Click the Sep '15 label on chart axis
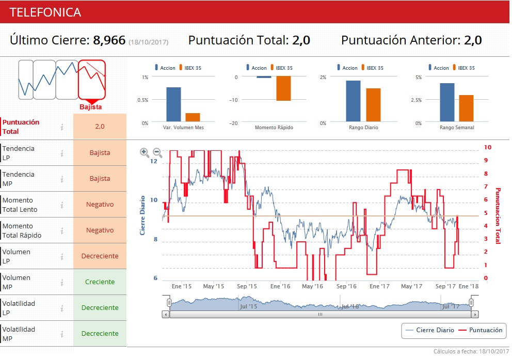Viewport: 512px width, 357px height. click(x=247, y=286)
